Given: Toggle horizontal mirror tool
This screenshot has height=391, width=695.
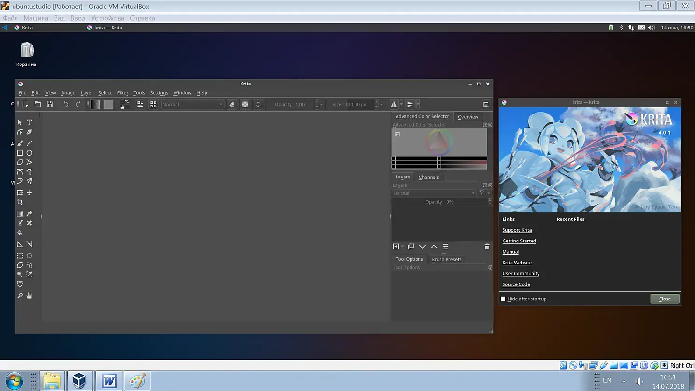Looking at the screenshot, I should (394, 104).
